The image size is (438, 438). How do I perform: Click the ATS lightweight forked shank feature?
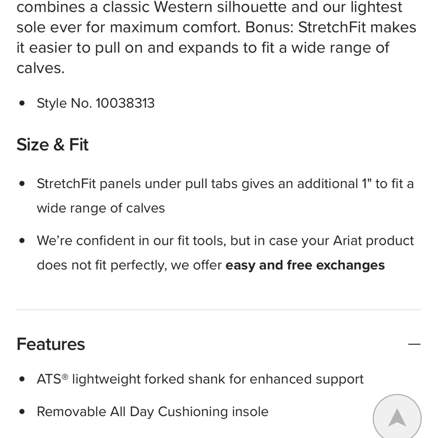pos(200,379)
